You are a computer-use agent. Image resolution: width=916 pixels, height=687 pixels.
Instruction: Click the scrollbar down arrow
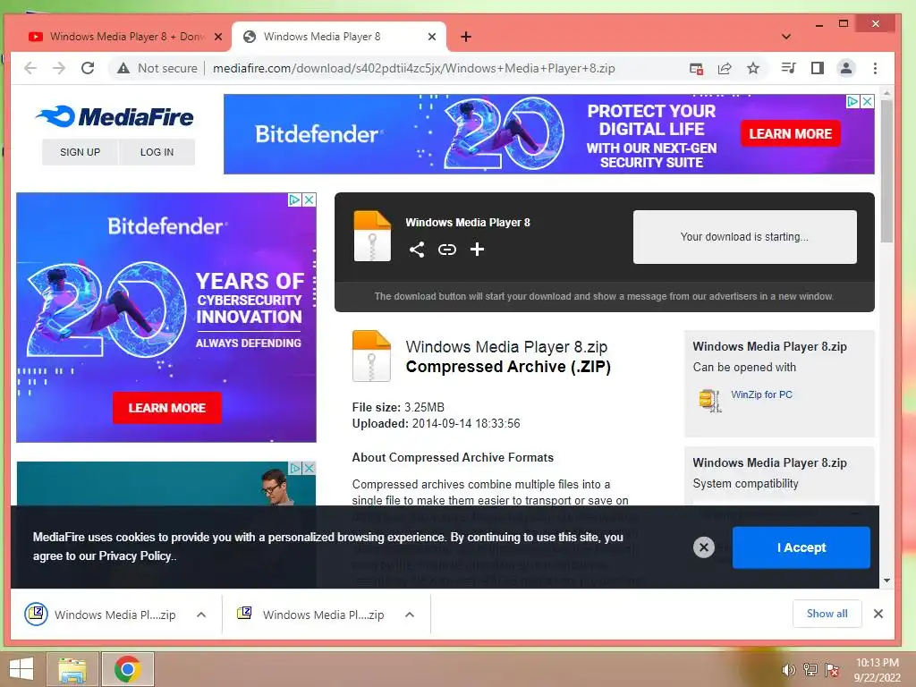point(886,580)
